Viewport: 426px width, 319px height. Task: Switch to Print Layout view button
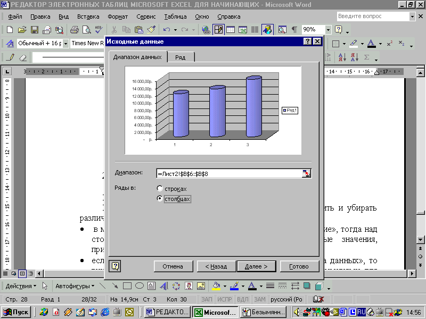tap(22, 273)
